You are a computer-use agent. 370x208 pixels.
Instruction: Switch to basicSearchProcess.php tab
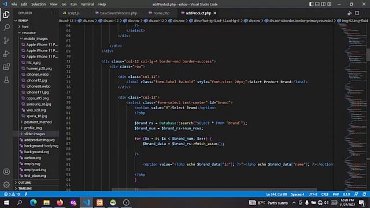click(x=119, y=13)
